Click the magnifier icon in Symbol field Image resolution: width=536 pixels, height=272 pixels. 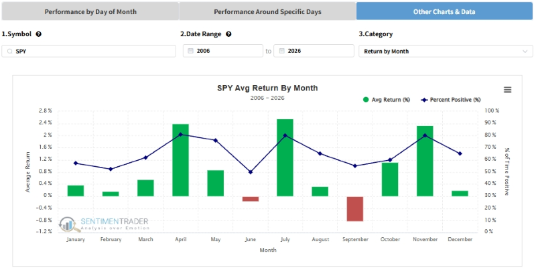pos(9,52)
